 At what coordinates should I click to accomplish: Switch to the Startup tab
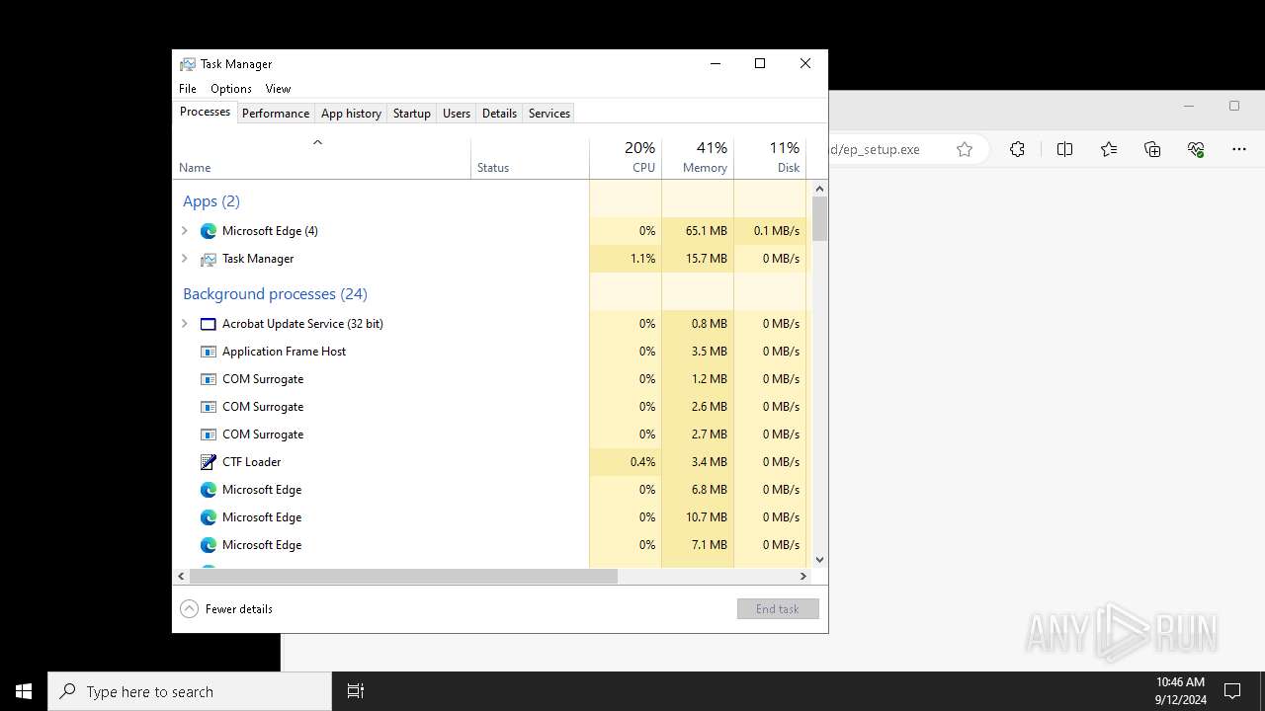(412, 114)
